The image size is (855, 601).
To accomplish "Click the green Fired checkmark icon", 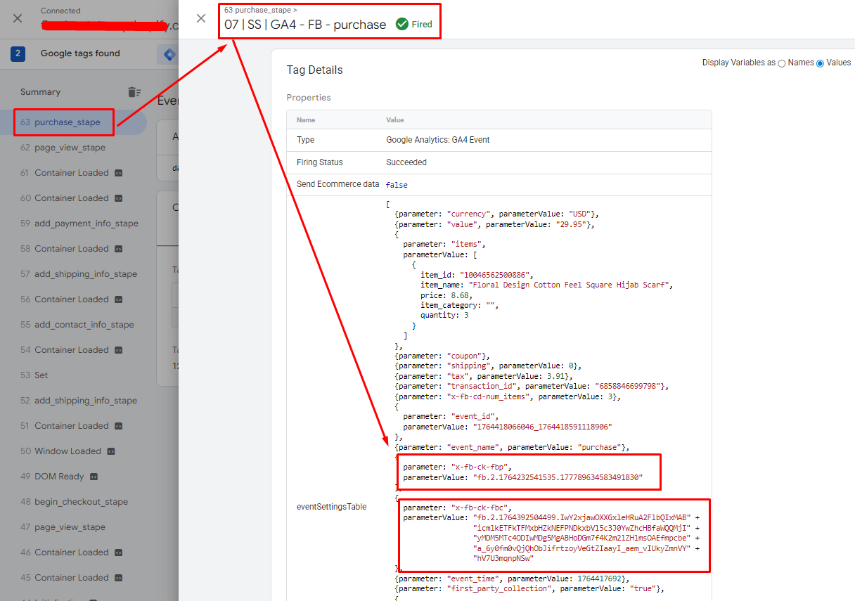I will click(x=402, y=25).
